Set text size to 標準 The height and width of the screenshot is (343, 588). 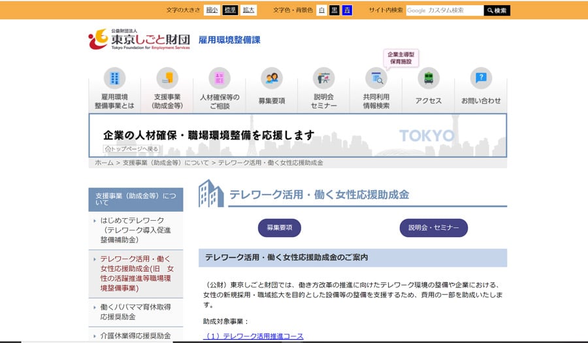click(230, 10)
